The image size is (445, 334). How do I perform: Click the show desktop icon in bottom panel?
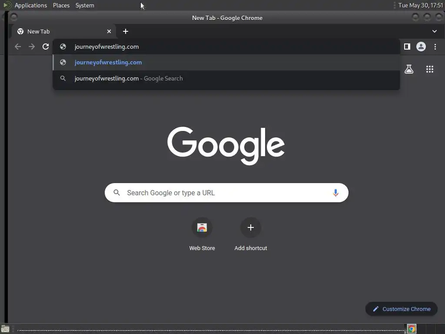[x=5, y=329]
